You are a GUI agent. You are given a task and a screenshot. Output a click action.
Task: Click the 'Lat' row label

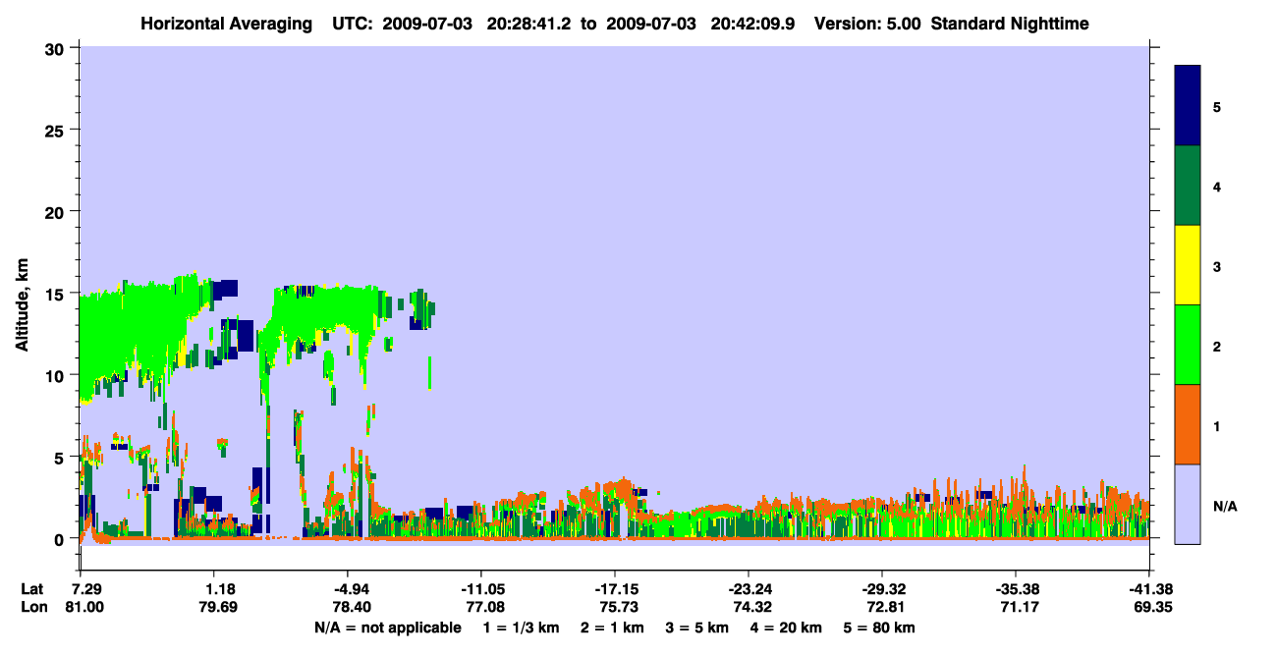point(32,589)
